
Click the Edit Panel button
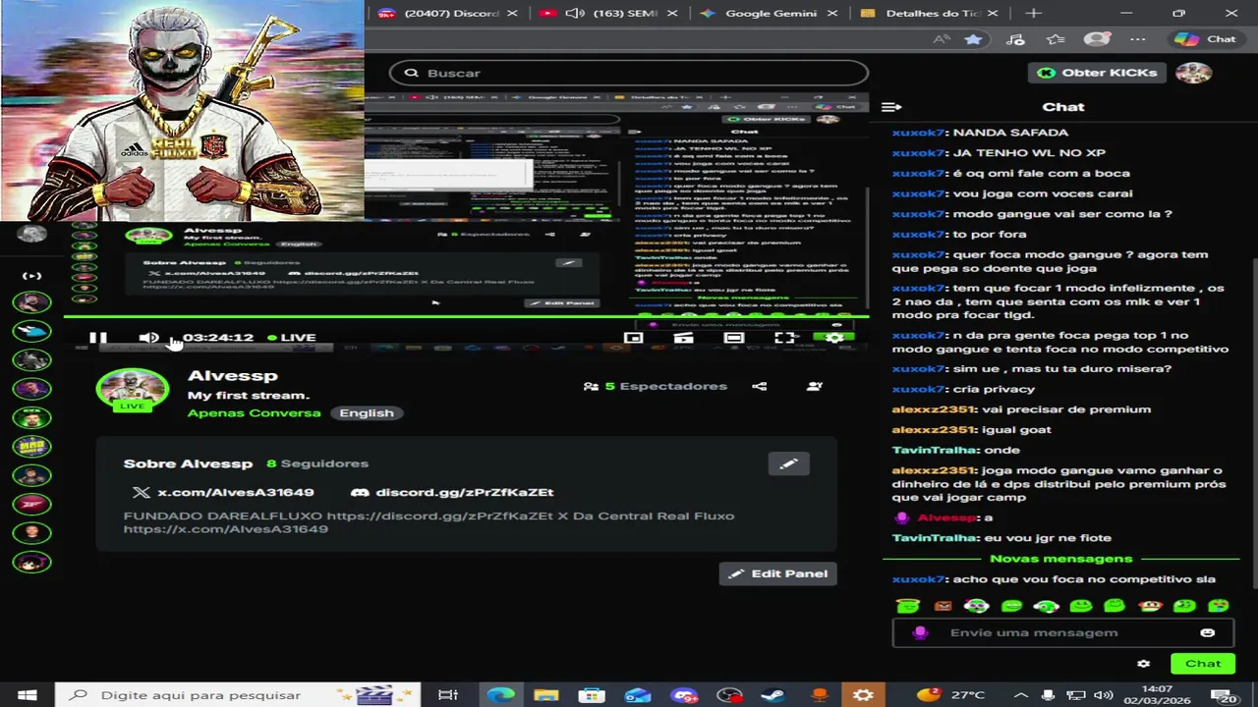click(x=777, y=573)
